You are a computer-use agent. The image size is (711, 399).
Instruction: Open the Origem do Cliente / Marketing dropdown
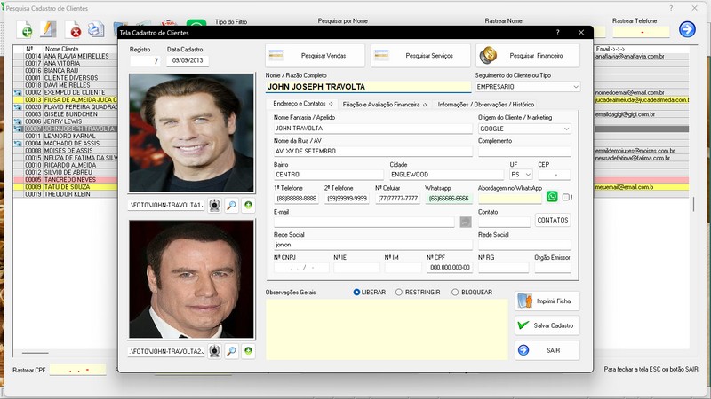point(566,129)
